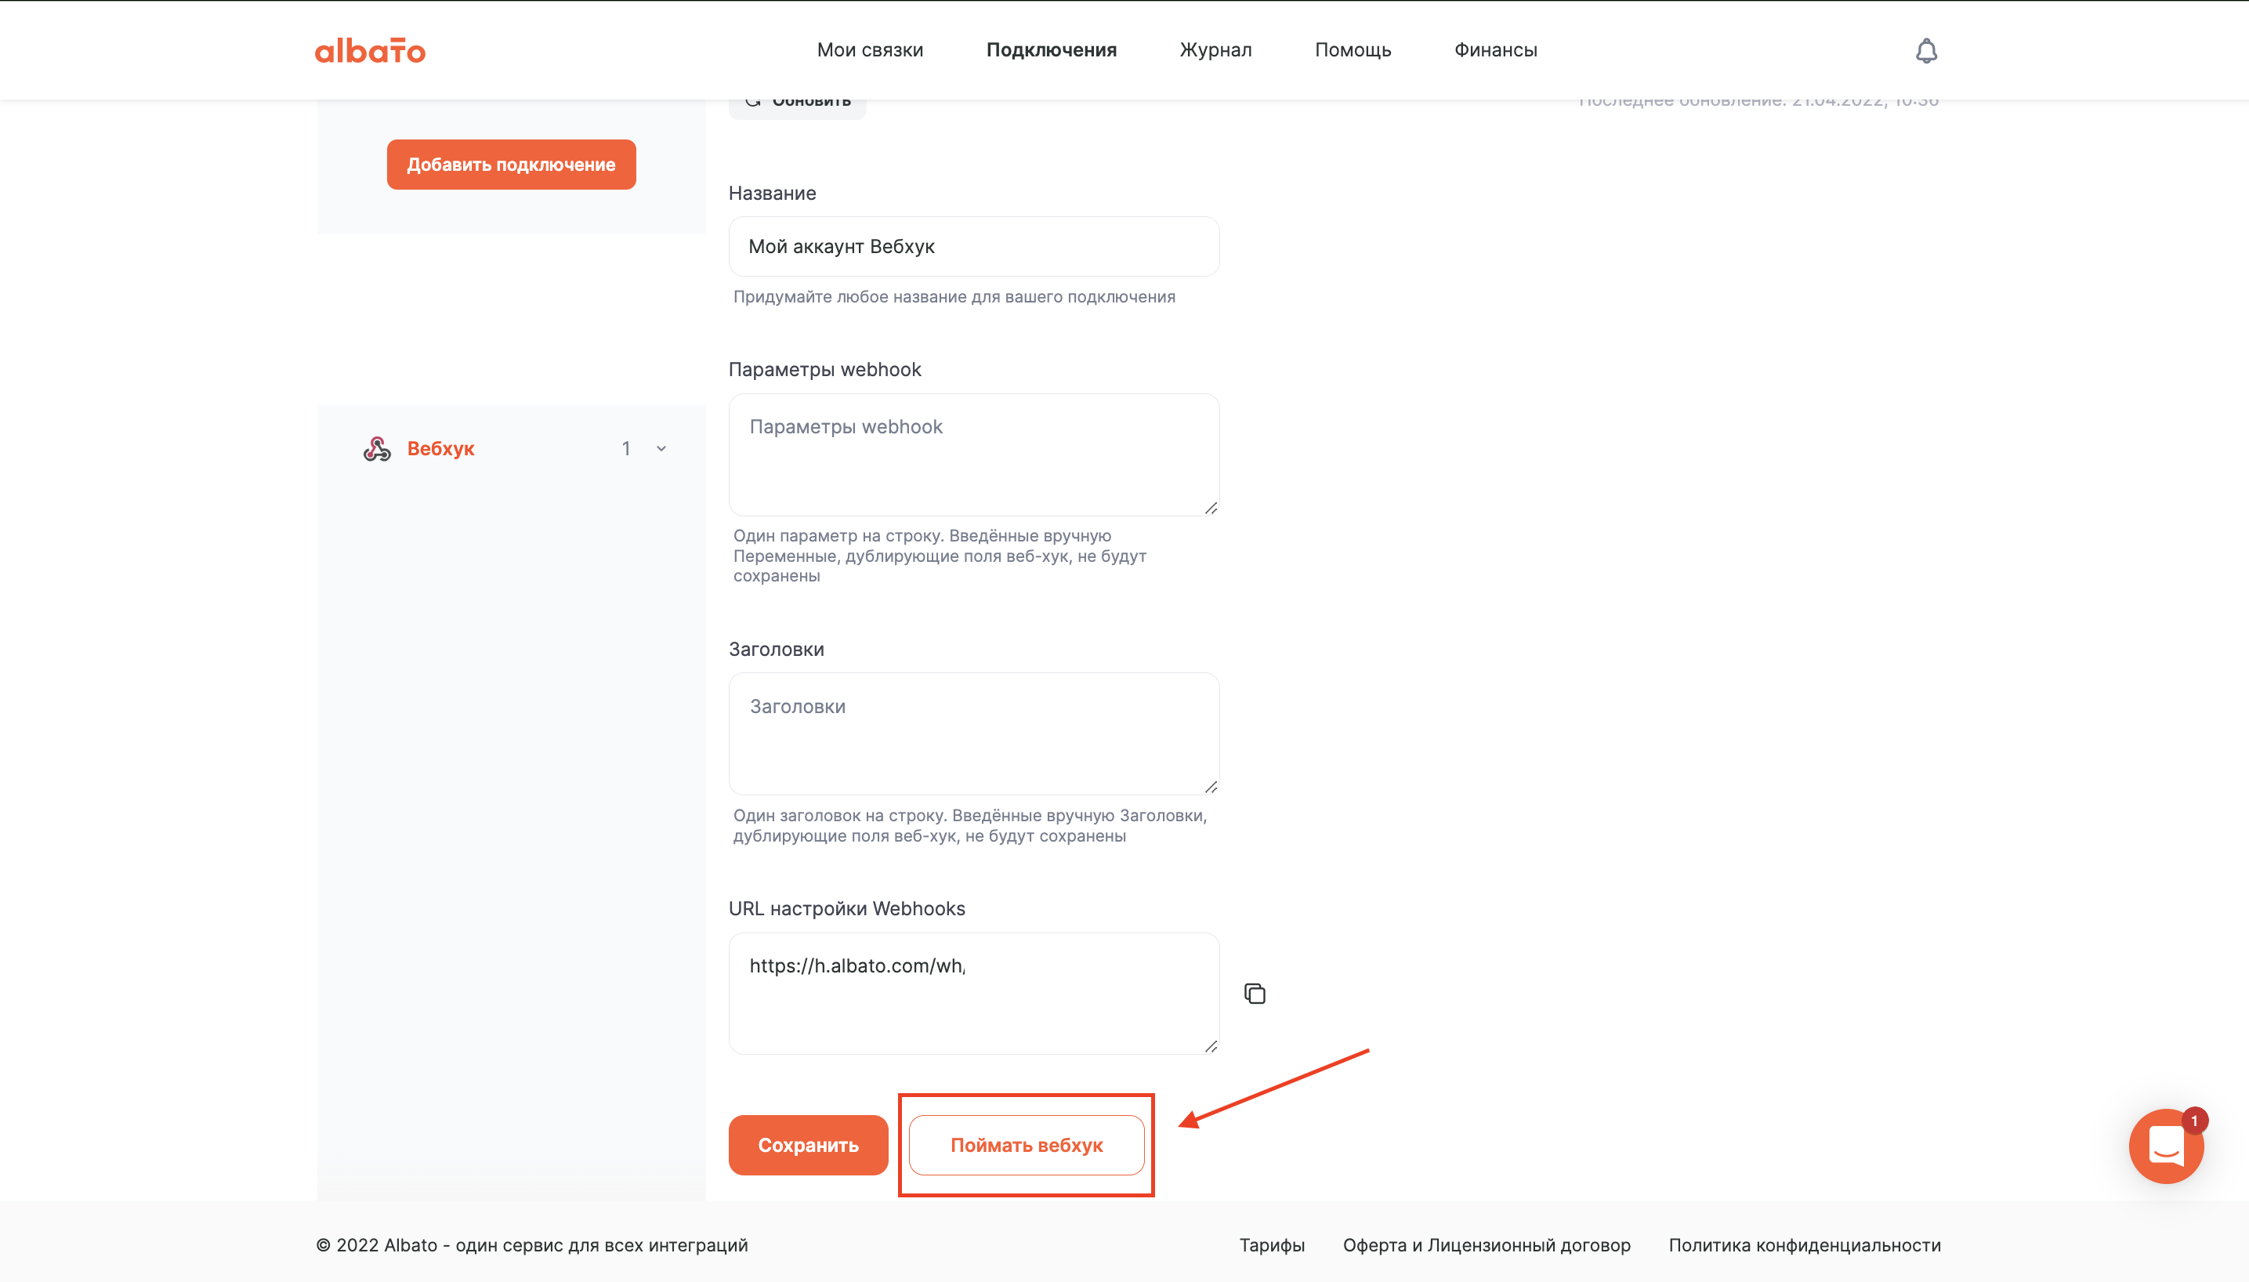Click the Параметры webhook label
Screen dimensions: 2249x1282
pos(825,370)
